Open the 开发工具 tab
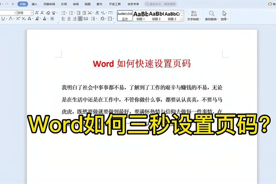Viewport: 276px width, 184px height. (115, 4)
